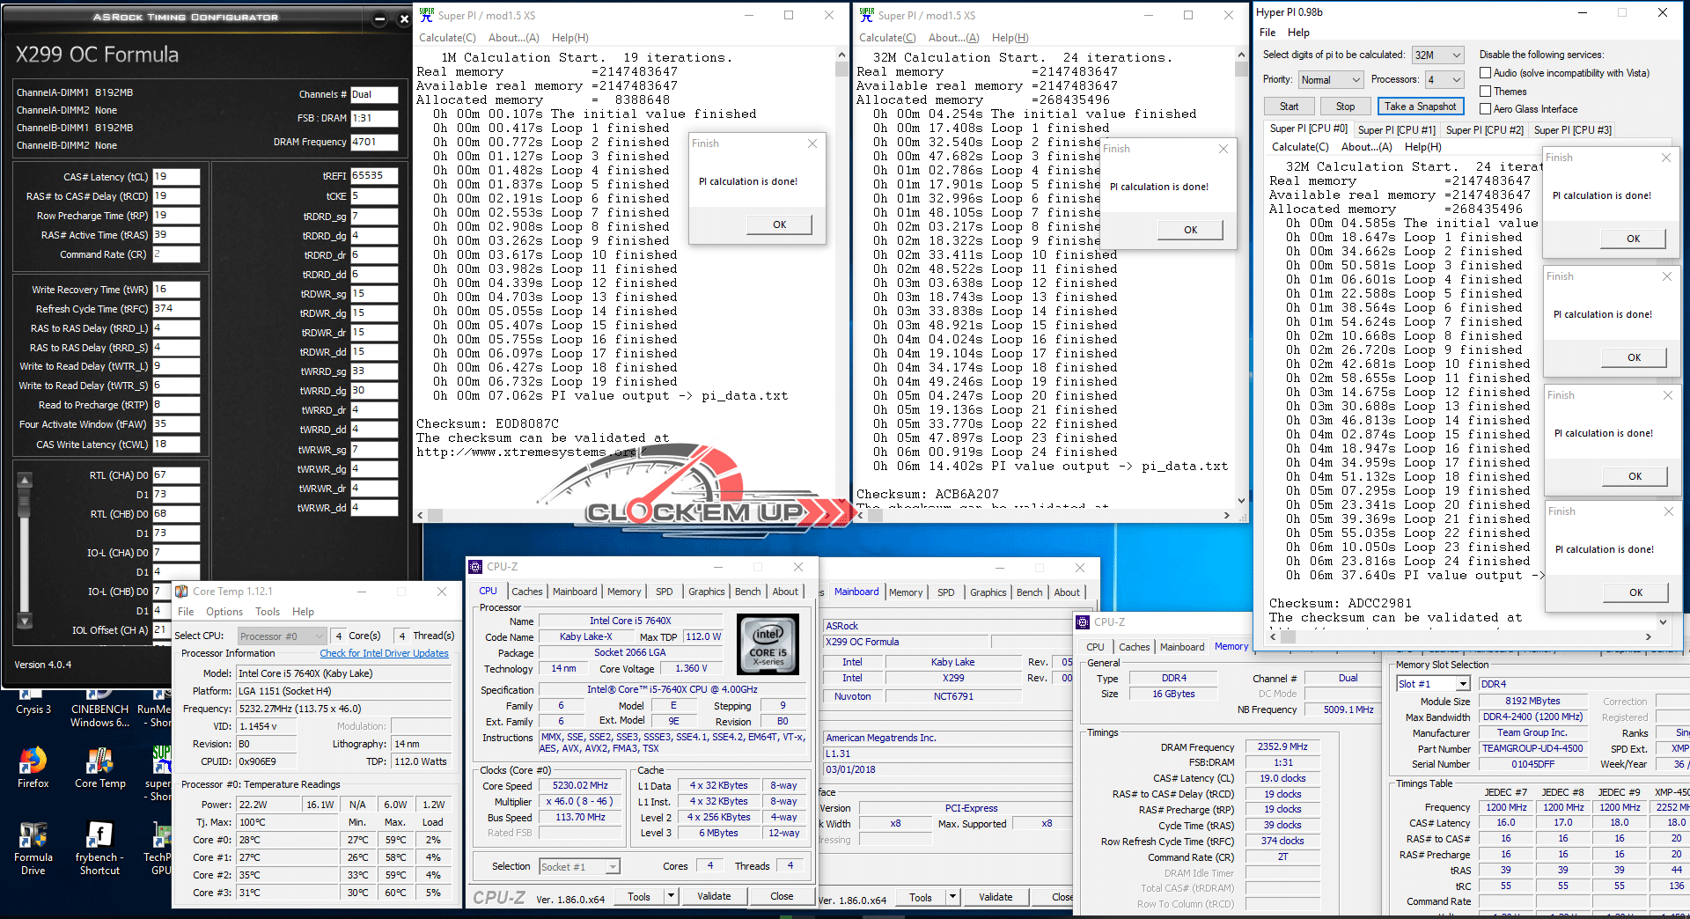Click the Timing Configurator vertical slider up arrow
The height and width of the screenshot is (919, 1690).
[25, 481]
